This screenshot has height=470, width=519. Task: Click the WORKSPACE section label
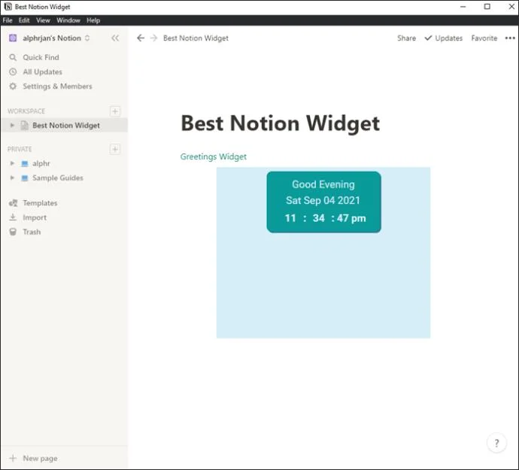26,111
